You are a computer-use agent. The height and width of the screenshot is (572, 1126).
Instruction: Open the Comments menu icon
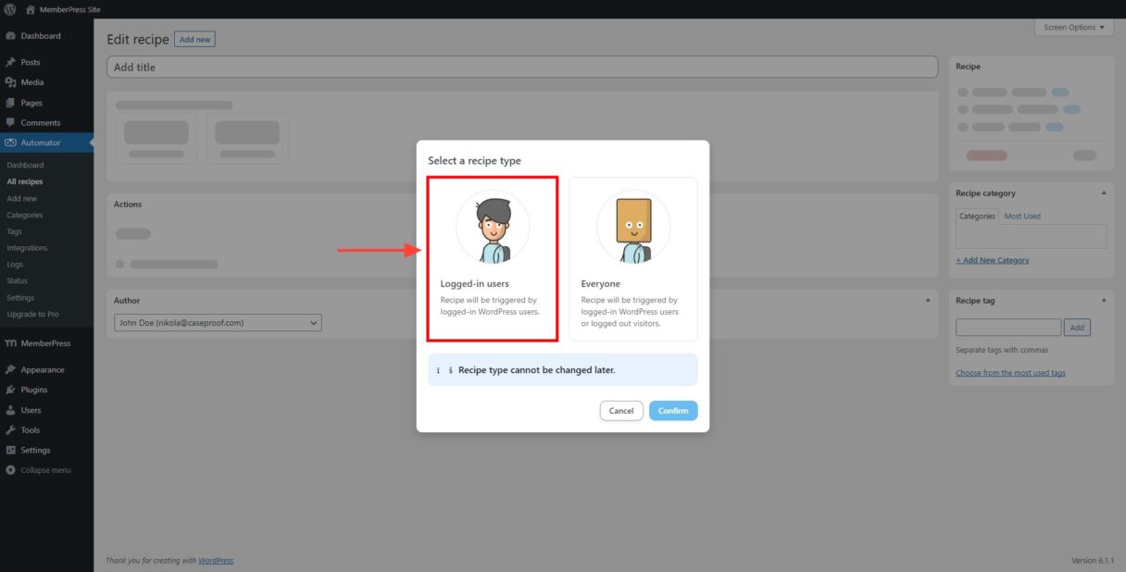pos(10,122)
